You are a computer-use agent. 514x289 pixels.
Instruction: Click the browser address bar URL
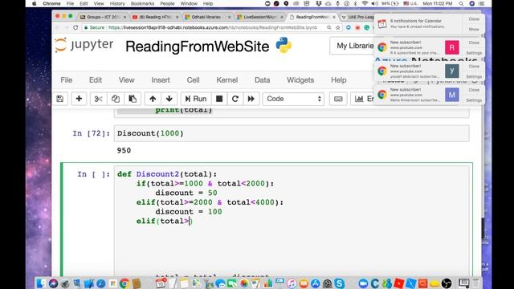tap(212, 27)
